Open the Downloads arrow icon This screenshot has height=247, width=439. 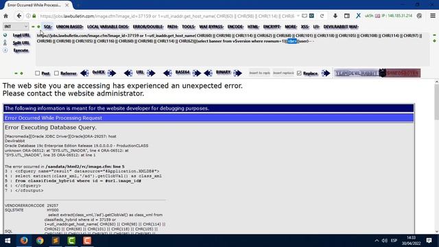pyautogui.click(x=335, y=16)
